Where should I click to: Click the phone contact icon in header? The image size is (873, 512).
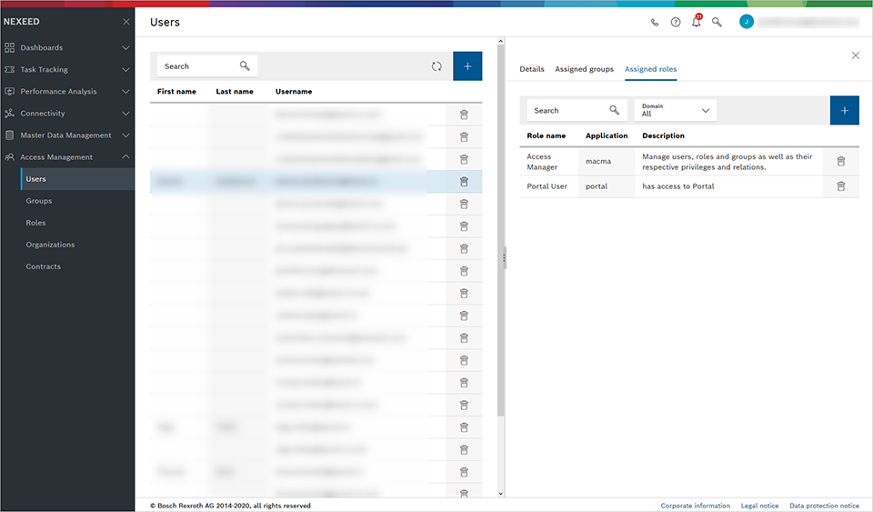(x=655, y=22)
